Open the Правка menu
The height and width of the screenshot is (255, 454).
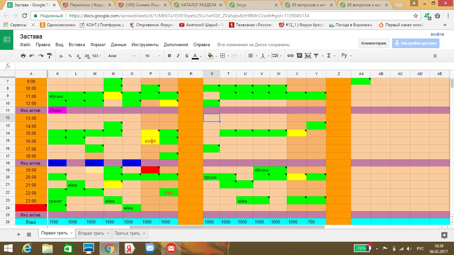click(43, 44)
